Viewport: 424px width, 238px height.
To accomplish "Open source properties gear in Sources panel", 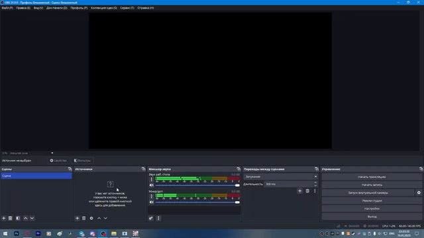I will coord(91,218).
